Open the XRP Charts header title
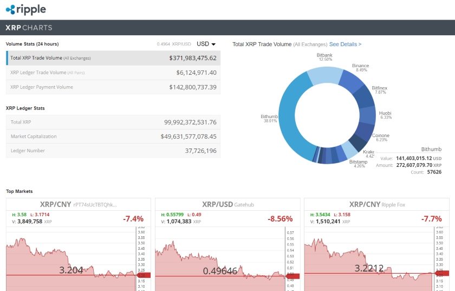This screenshot has height=291, width=455. pyautogui.click(x=29, y=28)
